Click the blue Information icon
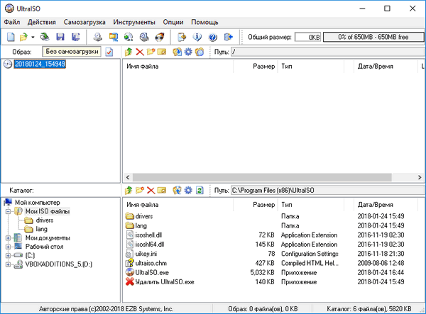The height and width of the screenshot is (314, 426). click(x=197, y=37)
